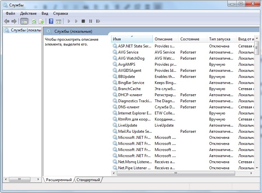
Task: Click the Forward navigation arrow icon
Action: pos(14,21)
